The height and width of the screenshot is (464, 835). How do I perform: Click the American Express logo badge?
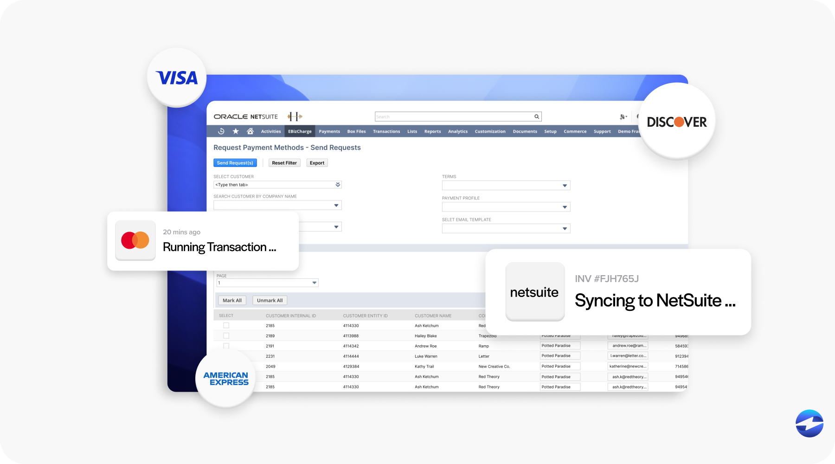[x=225, y=378]
